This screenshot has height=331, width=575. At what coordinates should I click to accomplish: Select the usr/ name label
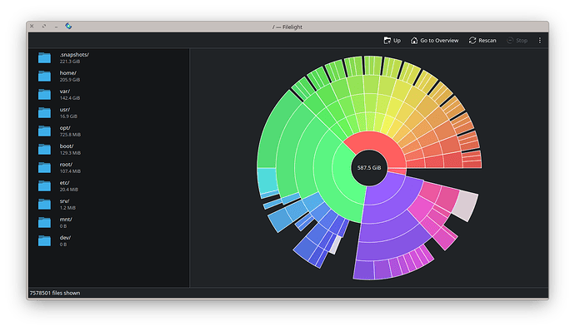pyautogui.click(x=64, y=110)
